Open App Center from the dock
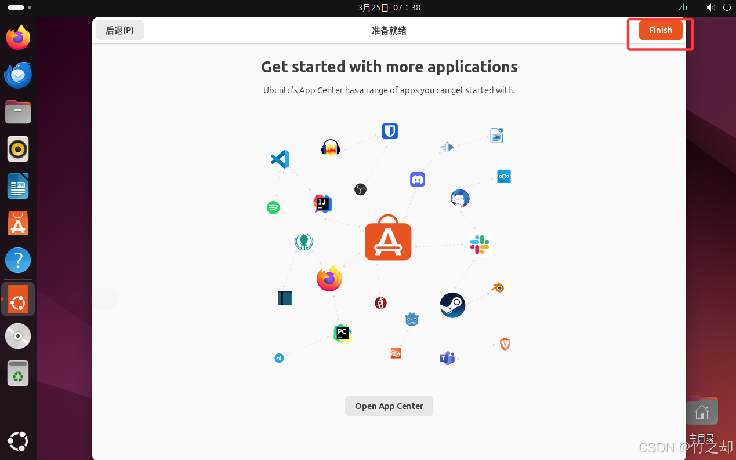Viewport: 736px width, 460px height. (18, 223)
